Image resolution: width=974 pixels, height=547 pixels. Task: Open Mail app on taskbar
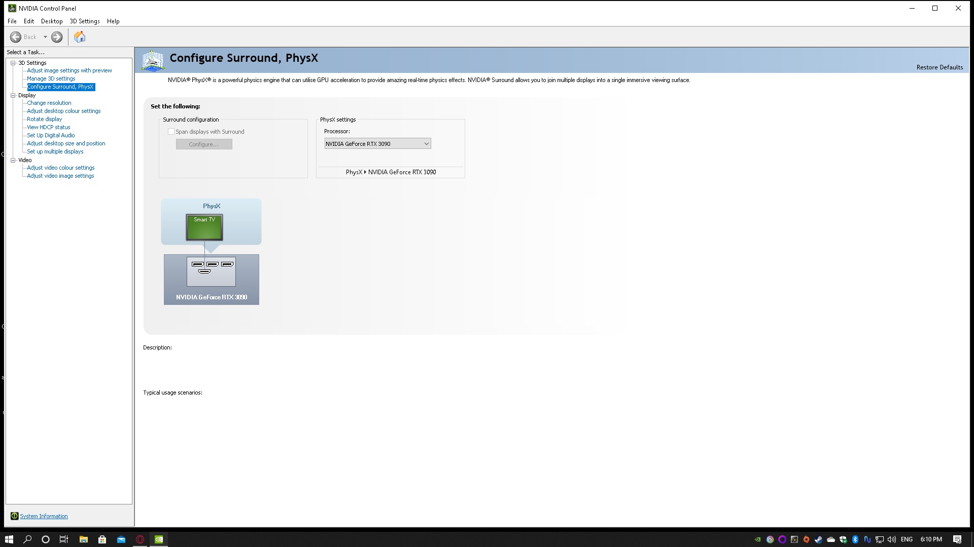[121, 539]
